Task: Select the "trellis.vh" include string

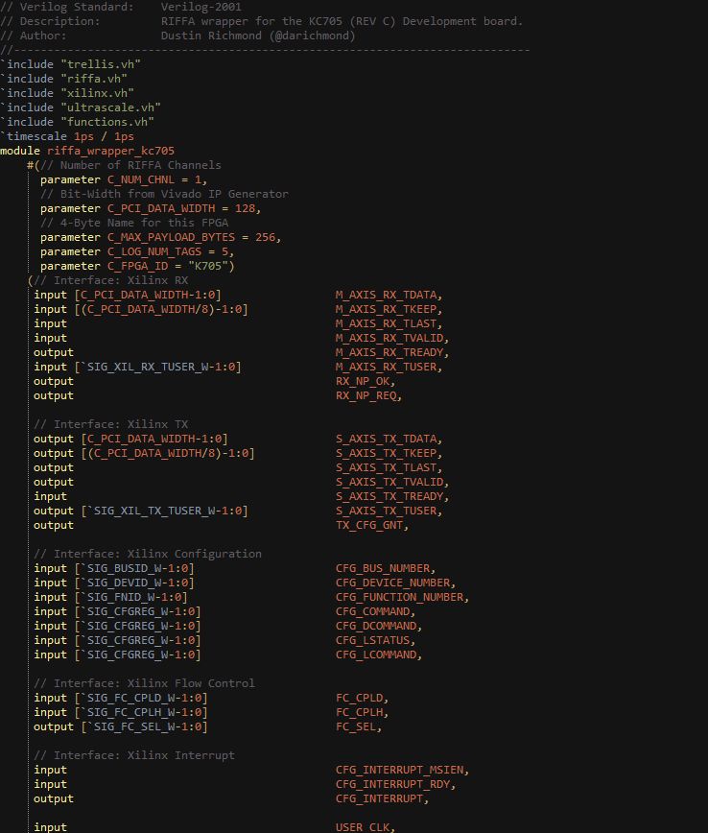Action: [x=101, y=64]
